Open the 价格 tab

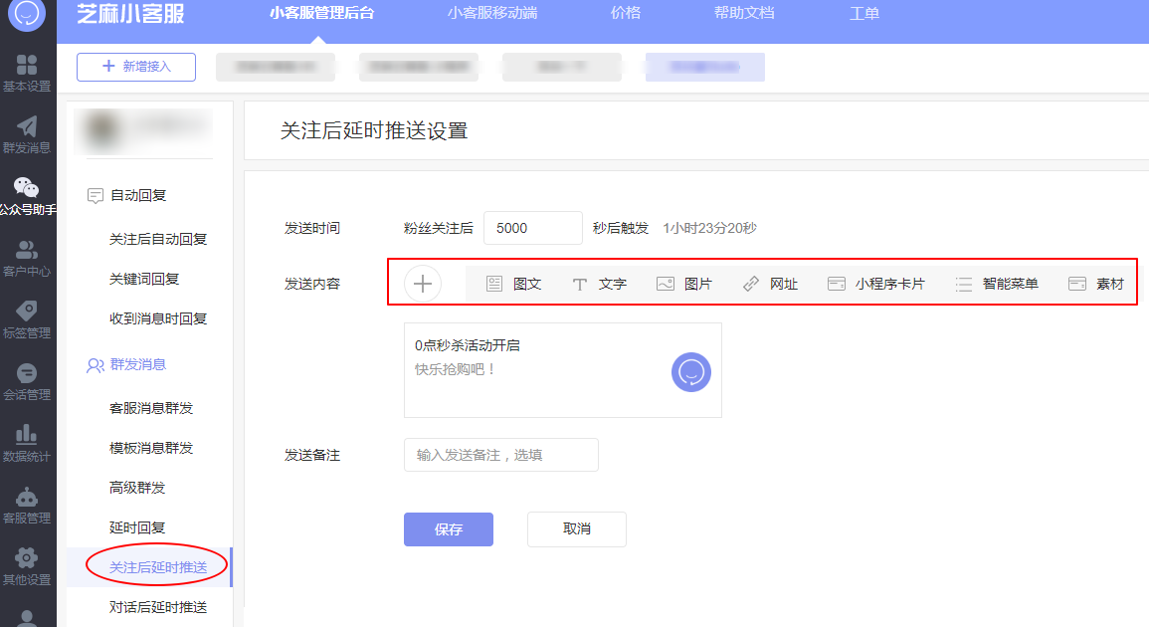tap(626, 13)
